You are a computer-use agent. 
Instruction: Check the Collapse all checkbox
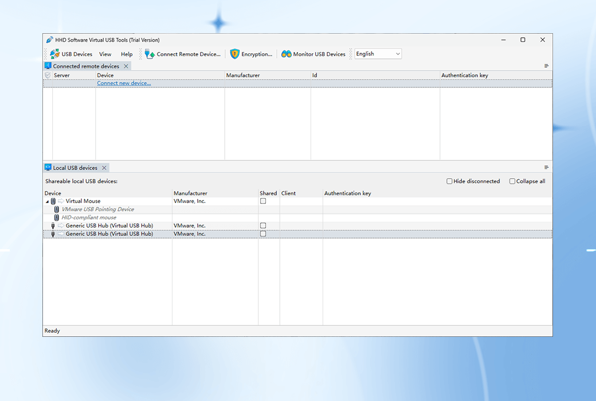click(512, 181)
